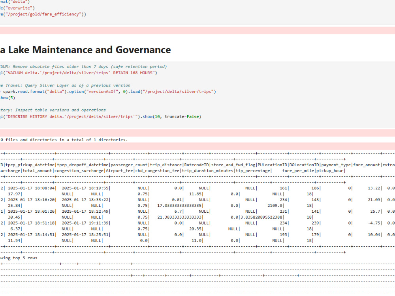Click the negative fare amount -4.75
Image resolution: width=395 pixels, height=296 pixels.
point(374,223)
